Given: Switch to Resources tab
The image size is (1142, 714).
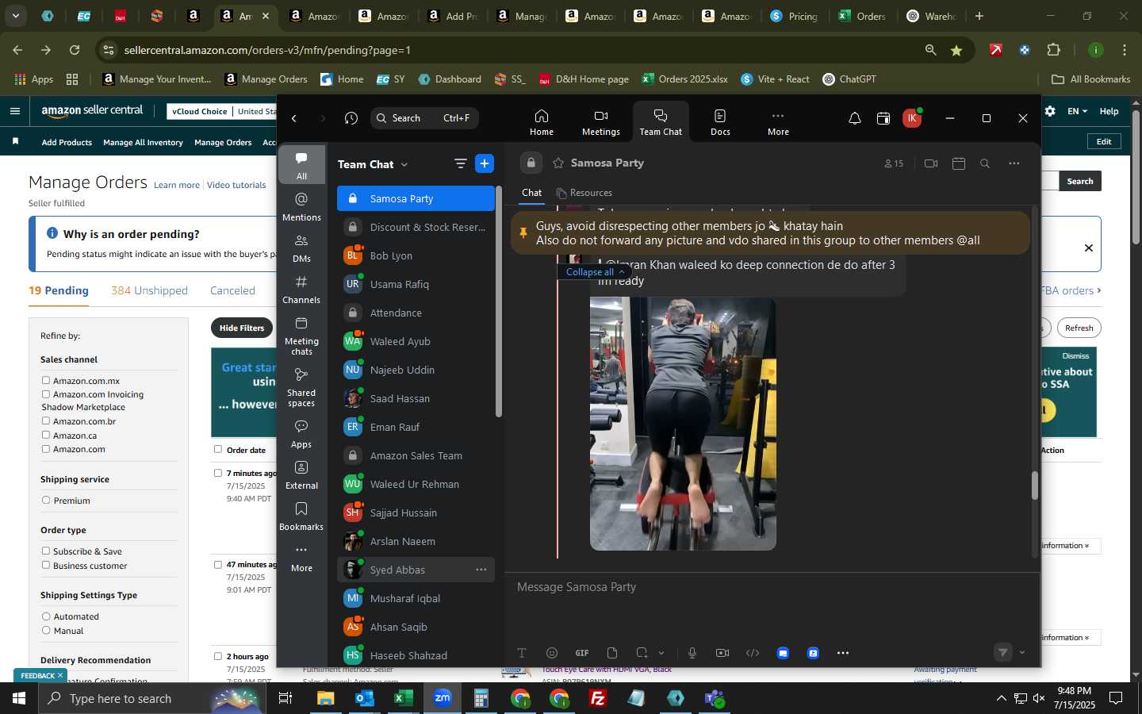Looking at the screenshot, I should [x=584, y=193].
